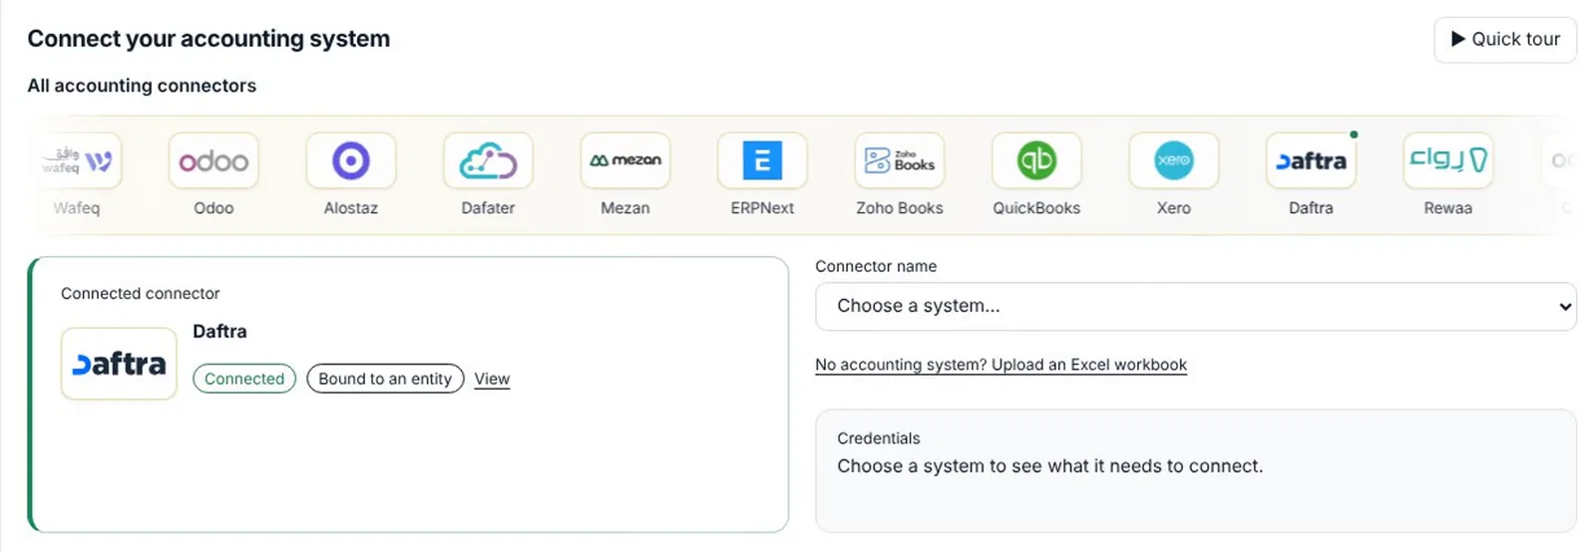Screen dimensions: 1596x552
Task: Click the Daftra logo in connected card
Action: click(x=119, y=364)
